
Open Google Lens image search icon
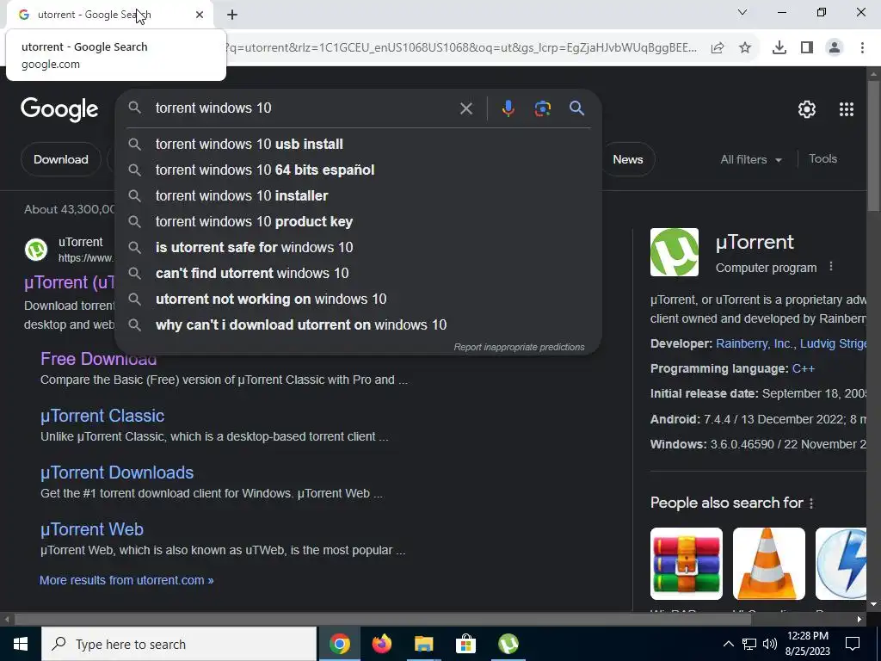pos(542,108)
